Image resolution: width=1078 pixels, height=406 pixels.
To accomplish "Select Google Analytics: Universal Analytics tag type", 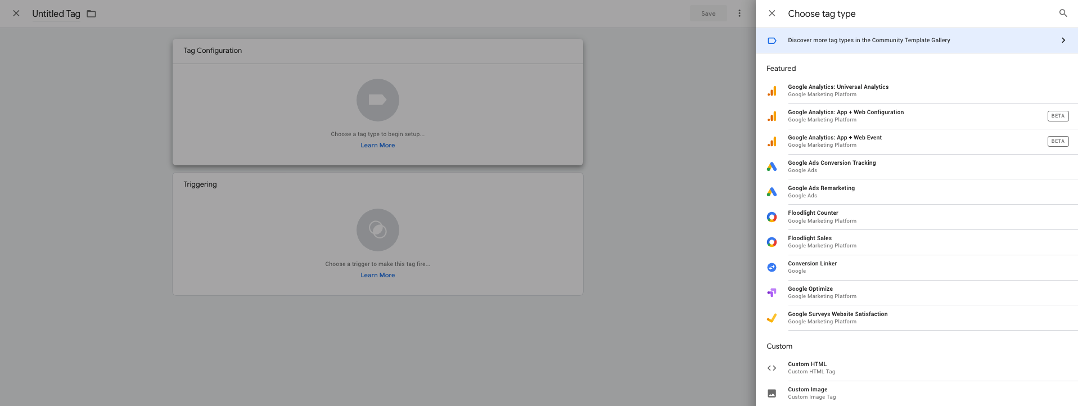I will [x=917, y=91].
